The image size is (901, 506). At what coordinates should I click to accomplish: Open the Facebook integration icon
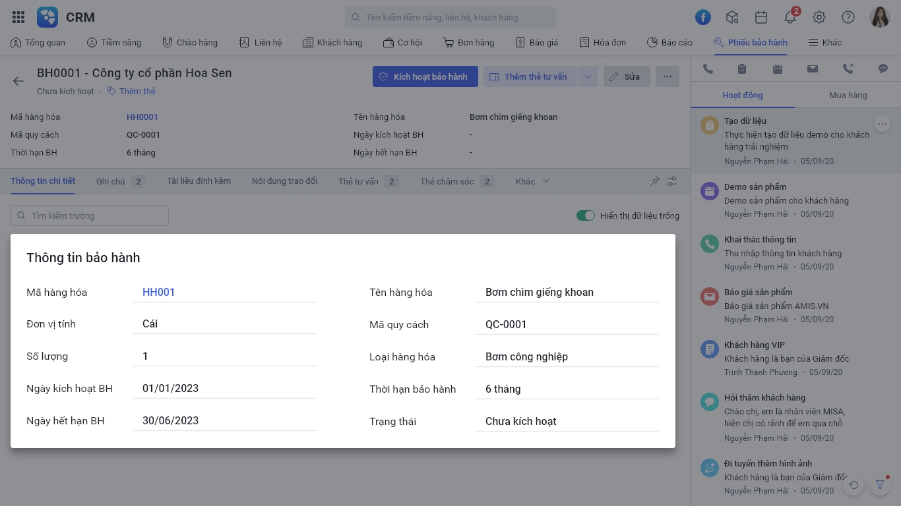tap(703, 17)
